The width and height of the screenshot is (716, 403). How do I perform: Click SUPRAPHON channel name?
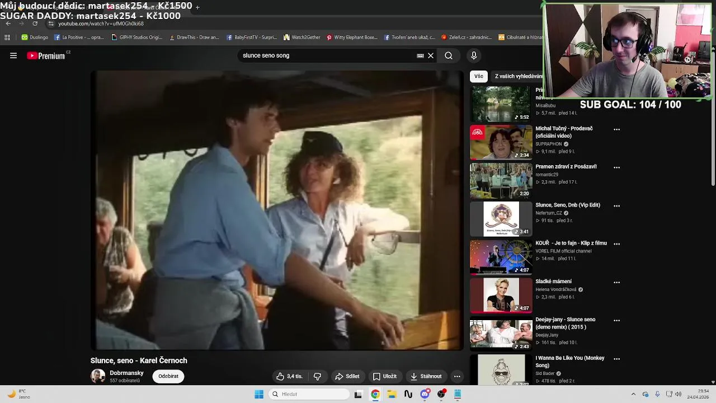tap(548, 144)
